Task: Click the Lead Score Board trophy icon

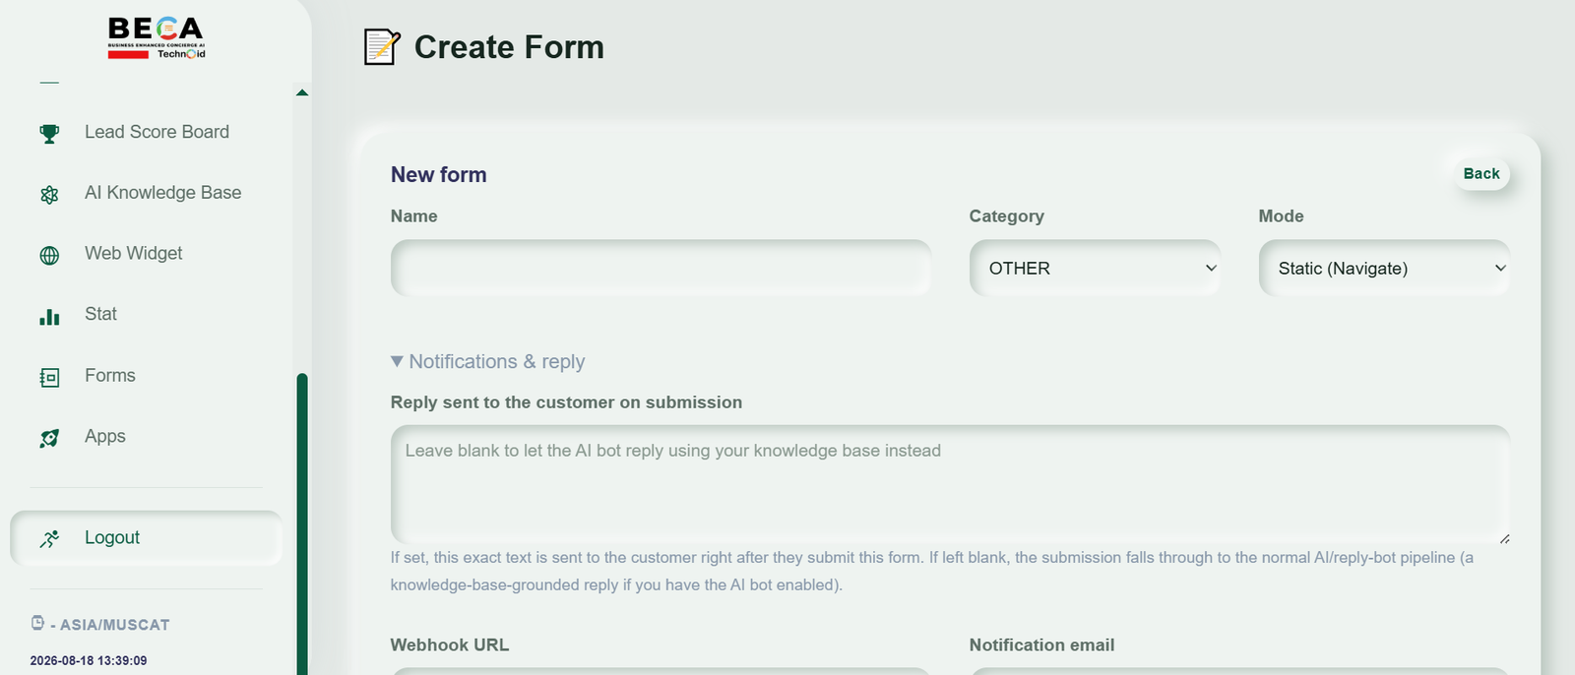Action: coord(49,133)
